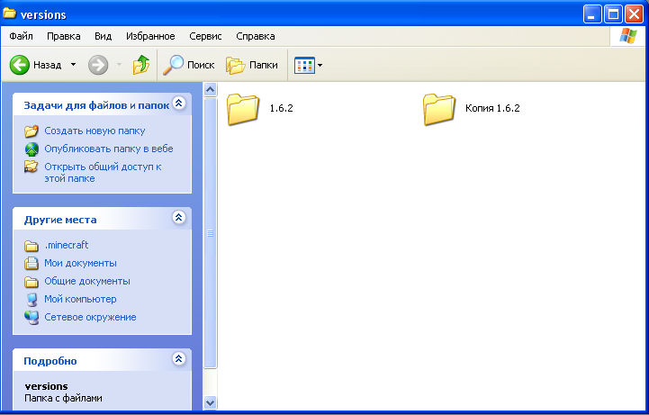Click the 1.6.2 folder name label
The height and width of the screenshot is (415, 649).
(x=282, y=108)
